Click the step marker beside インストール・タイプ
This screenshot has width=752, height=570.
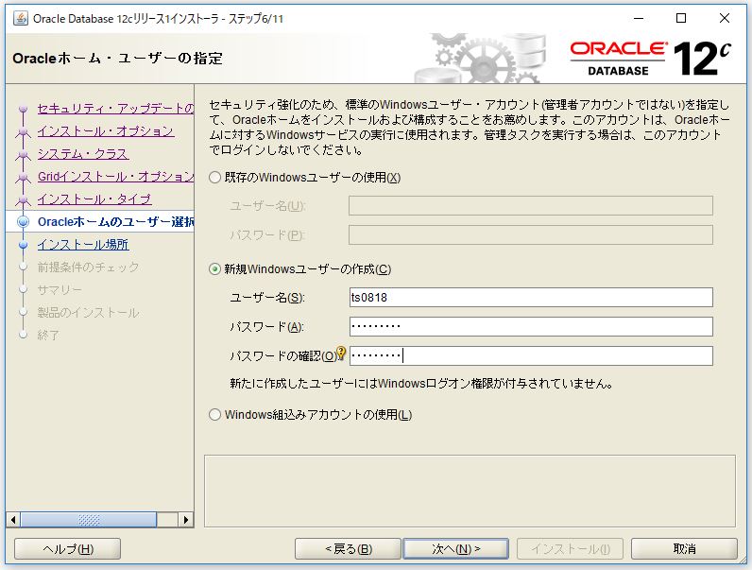pos(23,199)
